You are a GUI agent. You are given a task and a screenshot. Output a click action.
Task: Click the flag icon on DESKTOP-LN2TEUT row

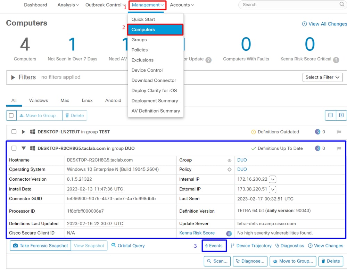click(339, 132)
